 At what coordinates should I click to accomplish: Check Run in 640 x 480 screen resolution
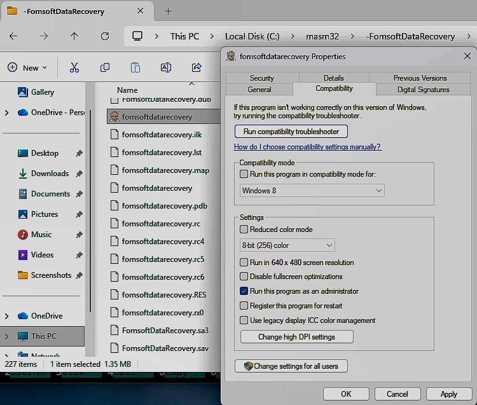click(244, 262)
